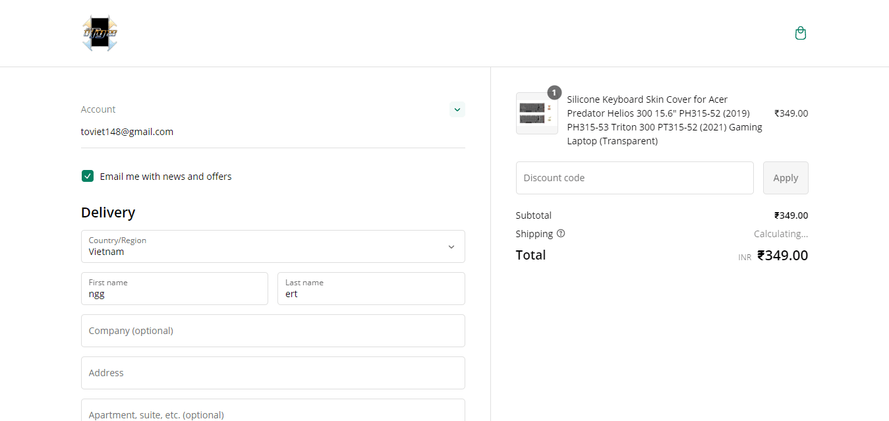
Task: Focus the Discount code field
Action: (635, 178)
